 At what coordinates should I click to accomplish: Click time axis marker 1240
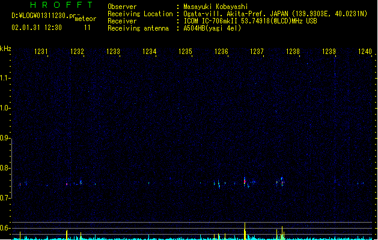[365, 52]
